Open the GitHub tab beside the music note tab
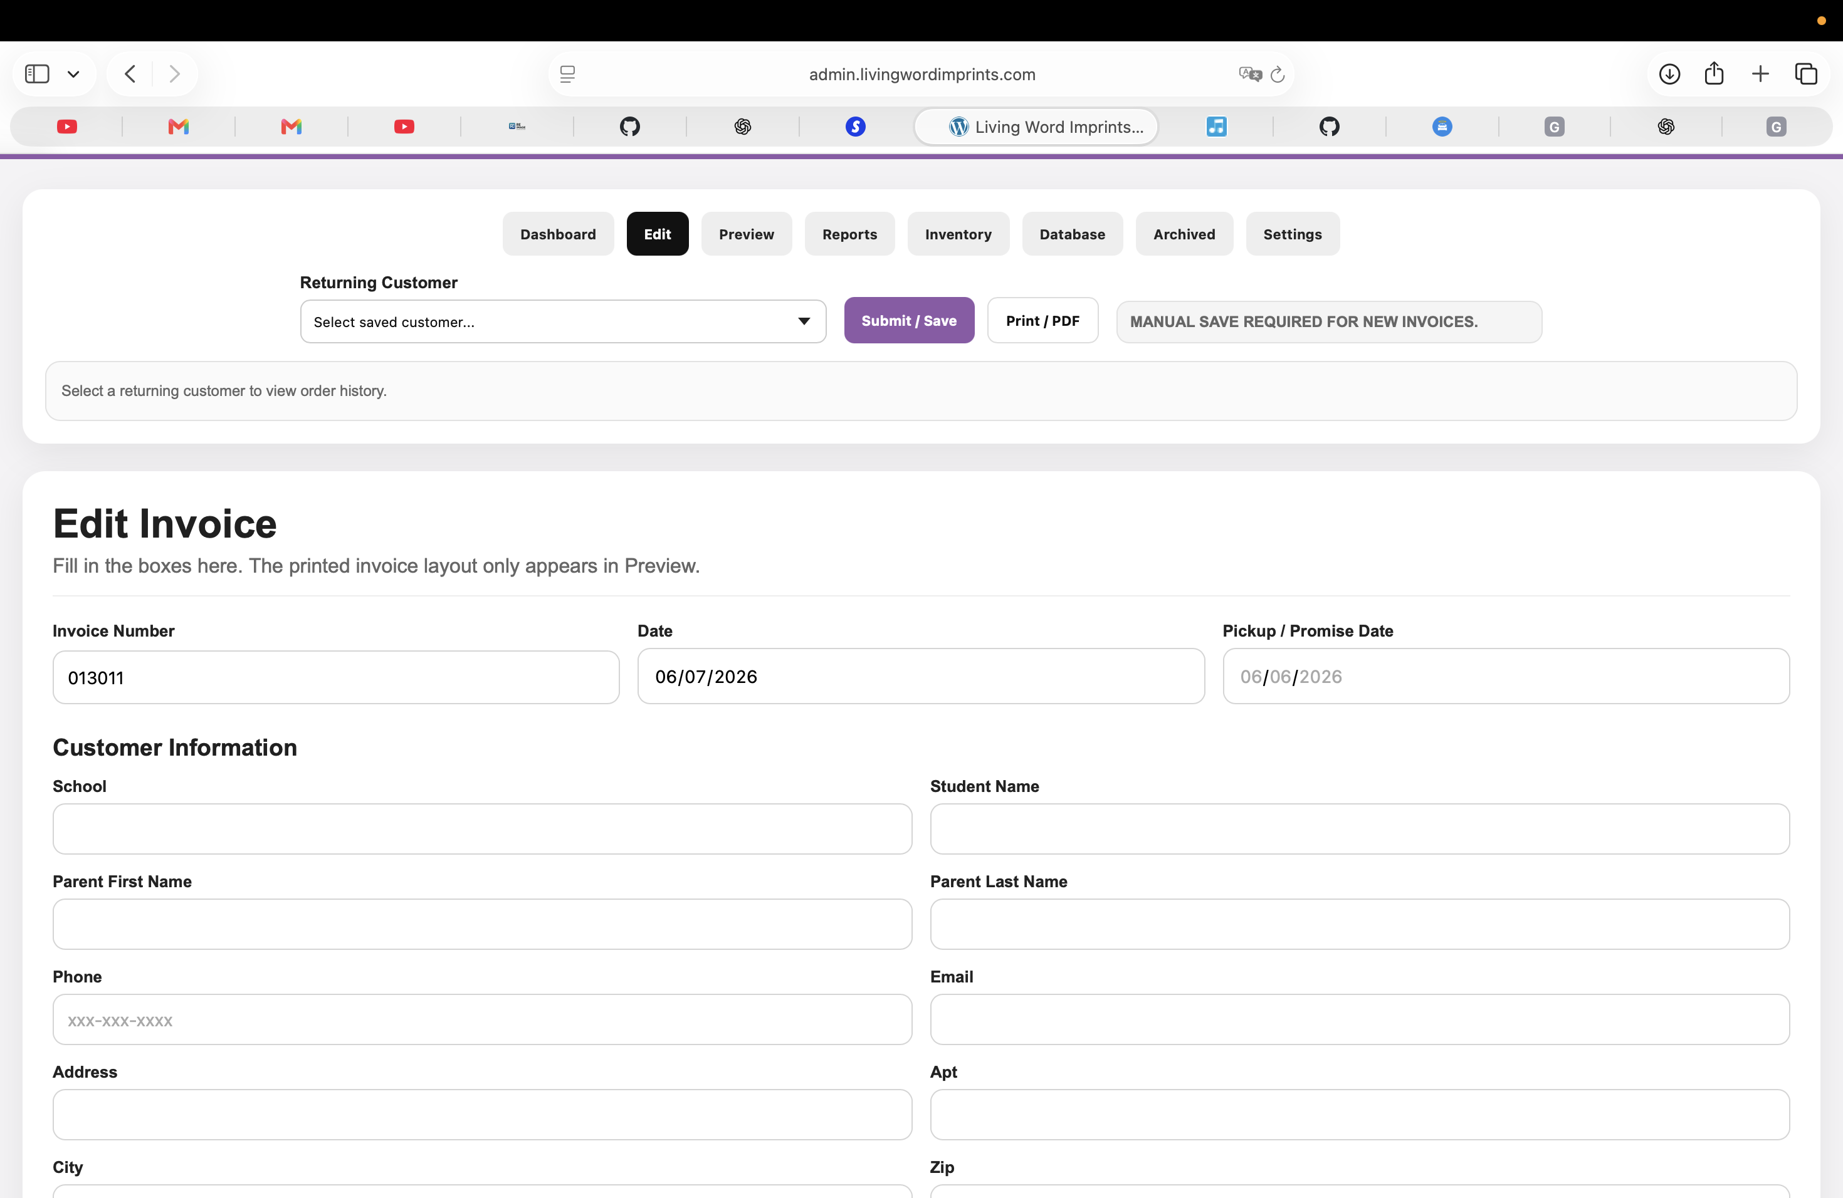This screenshot has height=1198, width=1843. [x=1330, y=126]
